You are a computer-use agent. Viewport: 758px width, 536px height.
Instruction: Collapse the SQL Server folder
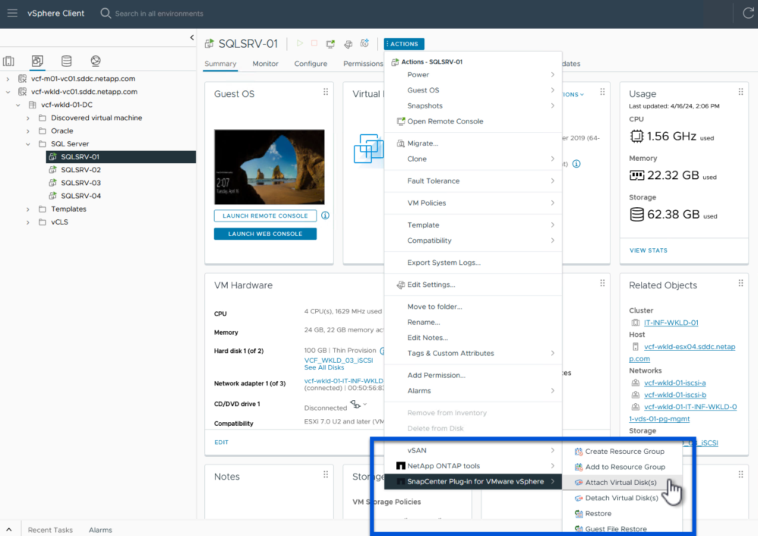tap(28, 144)
